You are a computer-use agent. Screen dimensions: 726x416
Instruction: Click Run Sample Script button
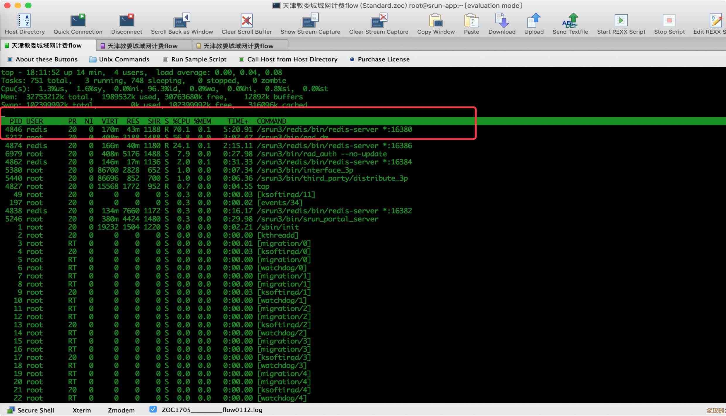point(195,59)
